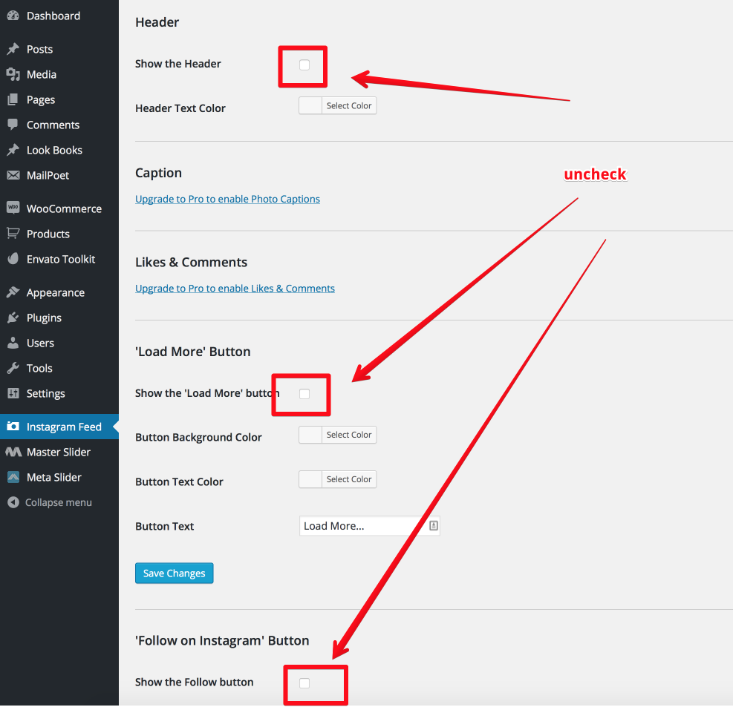The height and width of the screenshot is (707, 733).
Task: Click the Settings sliders icon
Action: pyautogui.click(x=13, y=393)
